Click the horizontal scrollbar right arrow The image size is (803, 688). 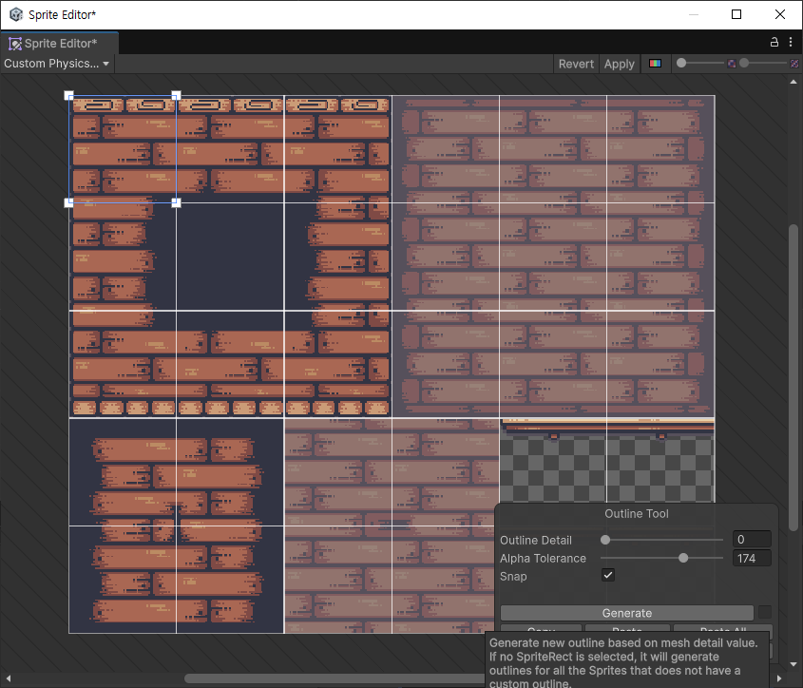pos(779,678)
